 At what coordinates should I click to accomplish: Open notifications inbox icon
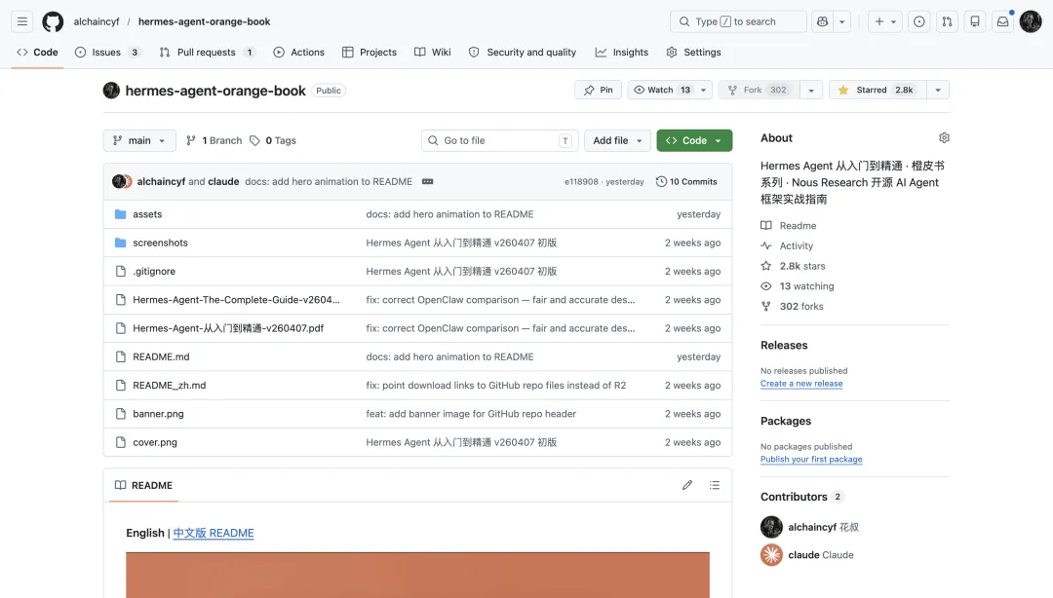(1002, 21)
